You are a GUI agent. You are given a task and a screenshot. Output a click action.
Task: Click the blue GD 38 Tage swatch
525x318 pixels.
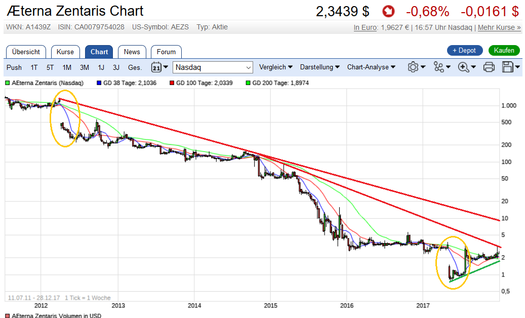coord(98,83)
